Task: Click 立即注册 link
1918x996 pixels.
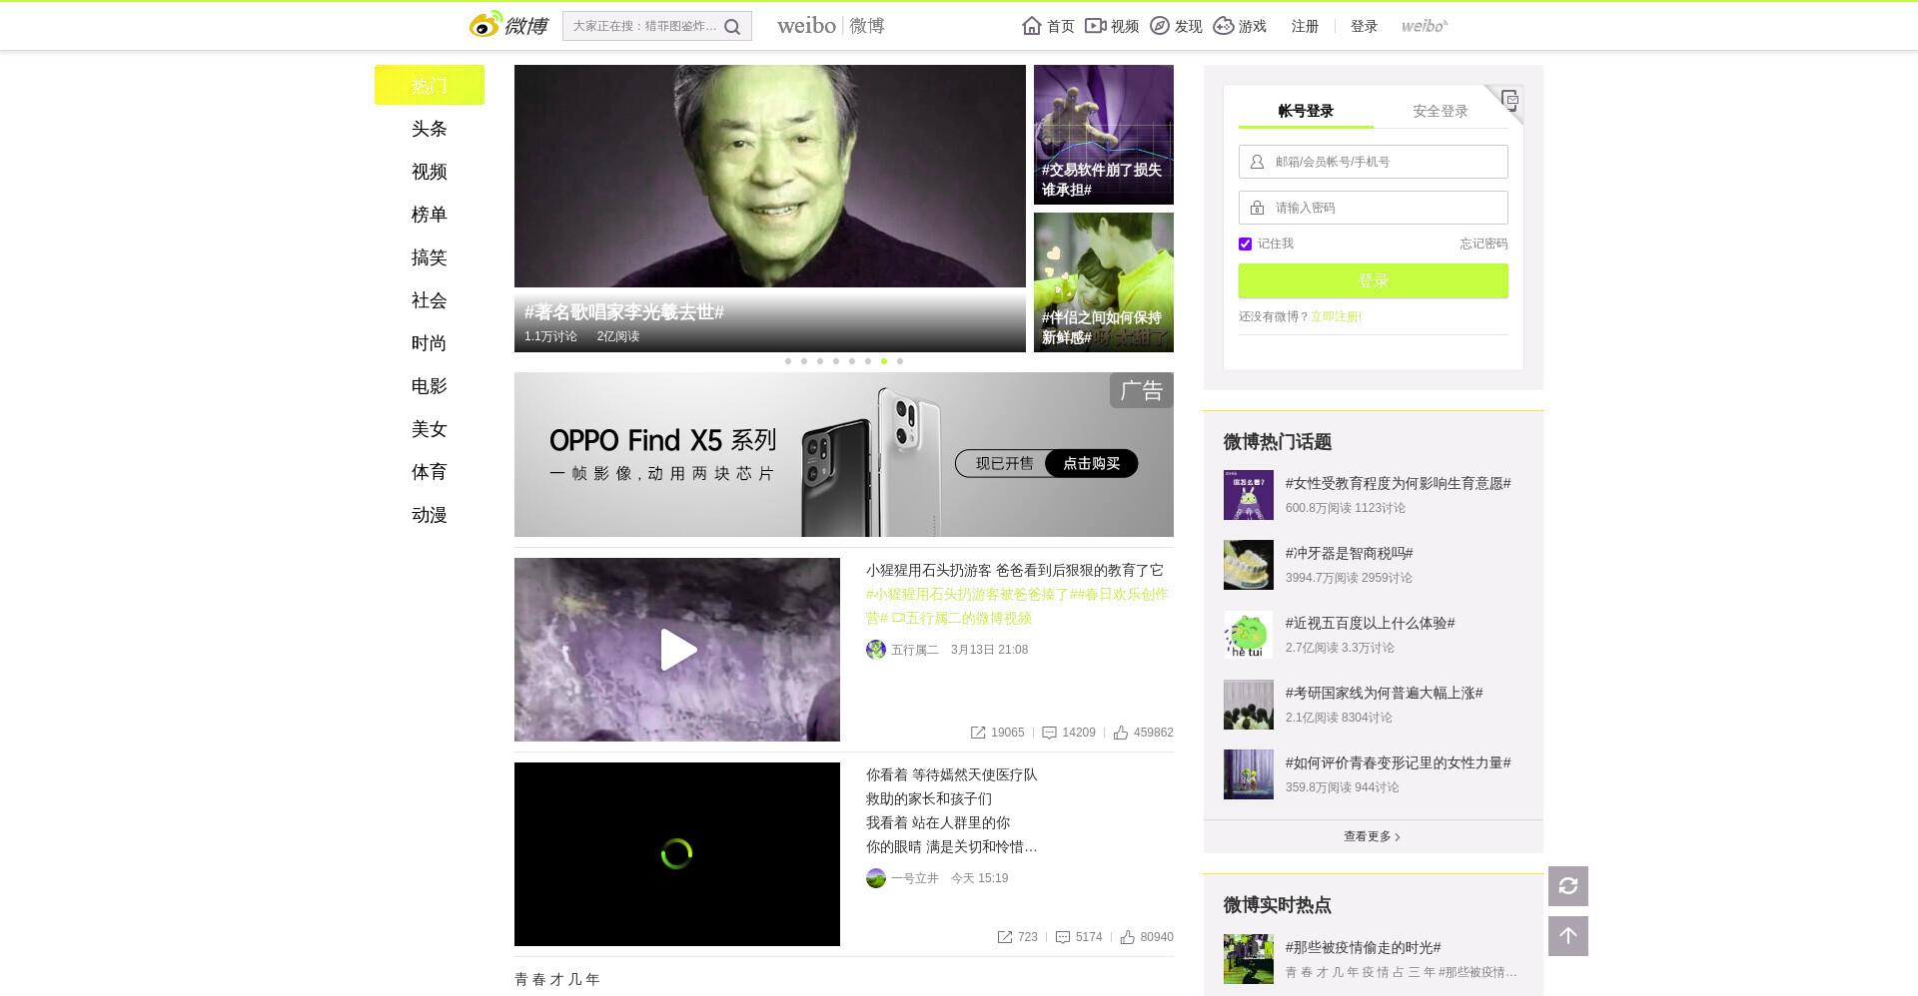Action: pyautogui.click(x=1336, y=316)
